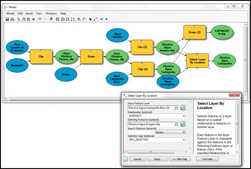Open the Model menu
The height and width of the screenshot is (169, 251).
[11, 13]
